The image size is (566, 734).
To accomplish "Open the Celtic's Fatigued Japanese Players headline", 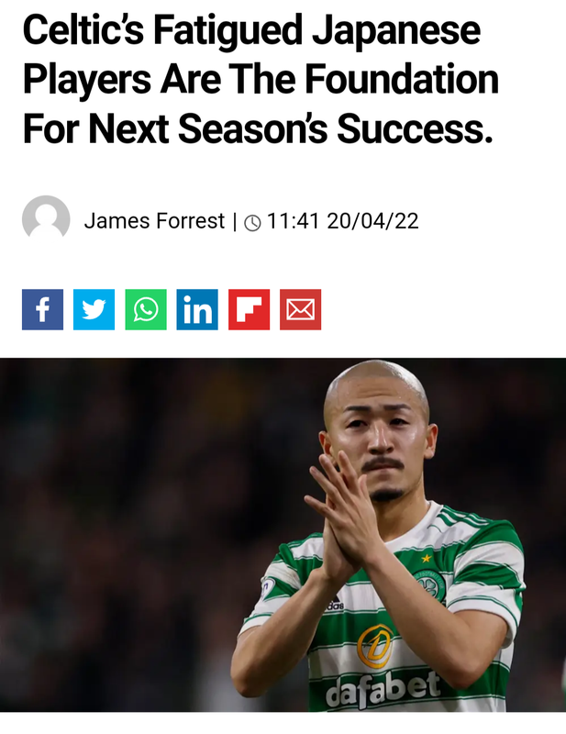I will [261, 80].
